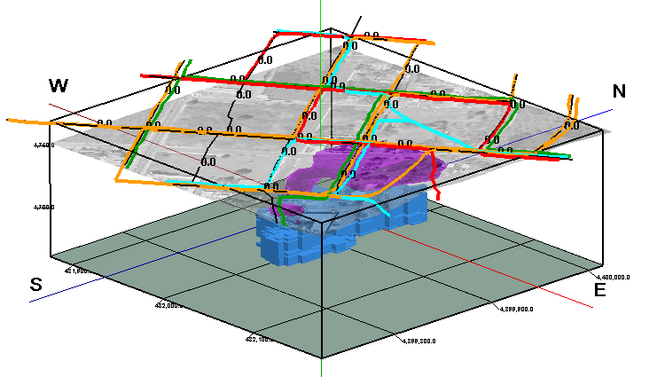Click the N compass direction label
The width and height of the screenshot is (657, 377).
point(619,90)
